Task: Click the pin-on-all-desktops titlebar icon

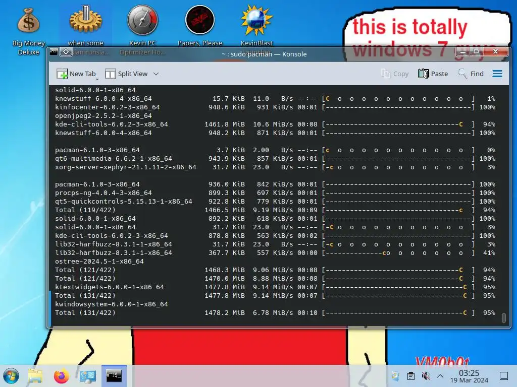Action: click(x=66, y=52)
